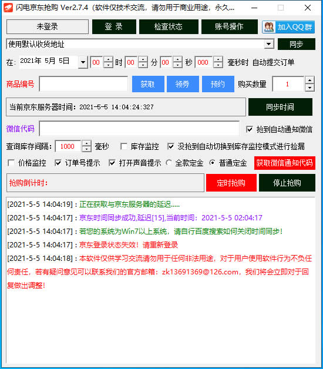
Task: Increase 购买数量 with the up arrow
Action: click(x=309, y=80)
